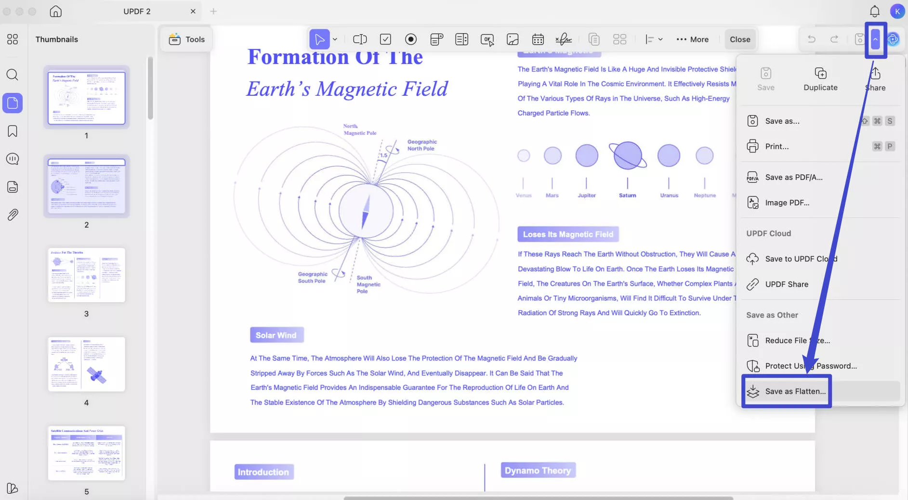Choose Save to UPDF Cloud
Image resolution: width=908 pixels, height=500 pixels.
(821, 259)
